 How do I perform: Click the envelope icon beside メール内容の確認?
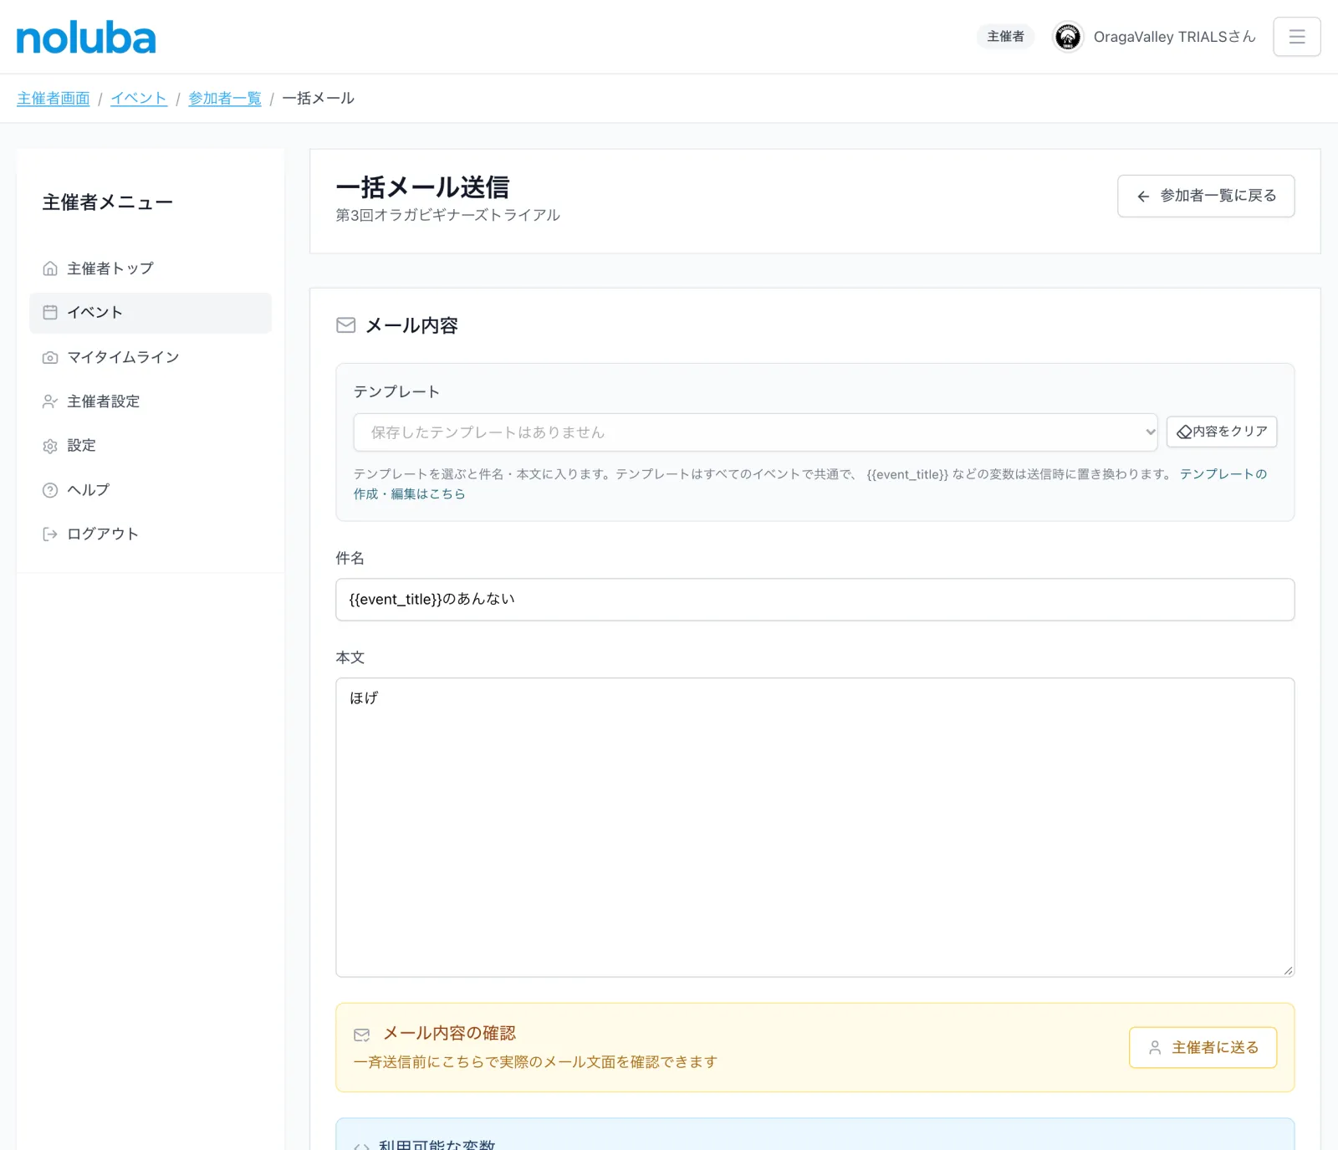[361, 1035]
